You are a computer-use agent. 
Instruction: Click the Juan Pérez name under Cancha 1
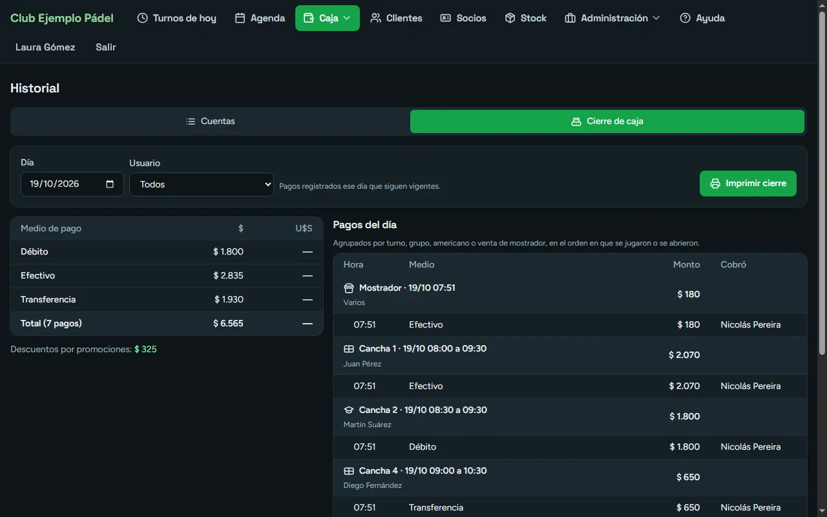click(362, 364)
